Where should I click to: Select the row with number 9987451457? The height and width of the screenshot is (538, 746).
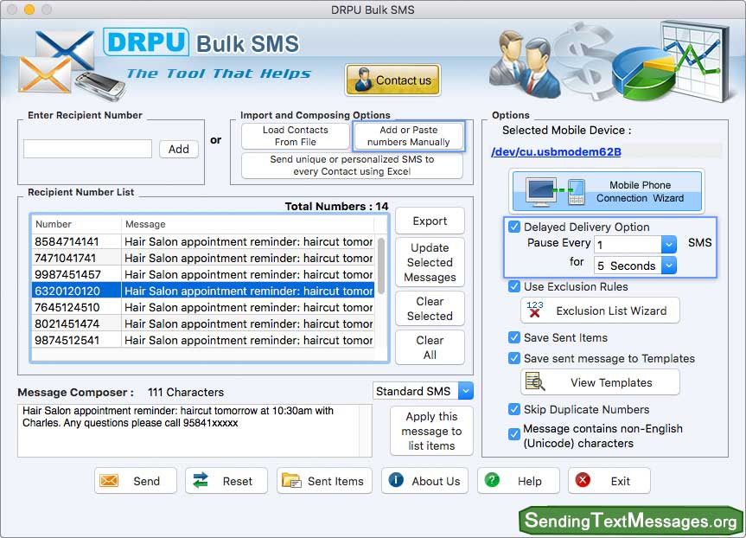[203, 275]
